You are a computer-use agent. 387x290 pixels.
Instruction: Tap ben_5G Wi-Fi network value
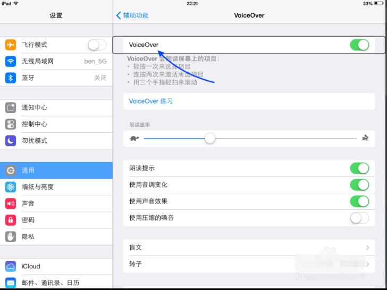coord(96,62)
